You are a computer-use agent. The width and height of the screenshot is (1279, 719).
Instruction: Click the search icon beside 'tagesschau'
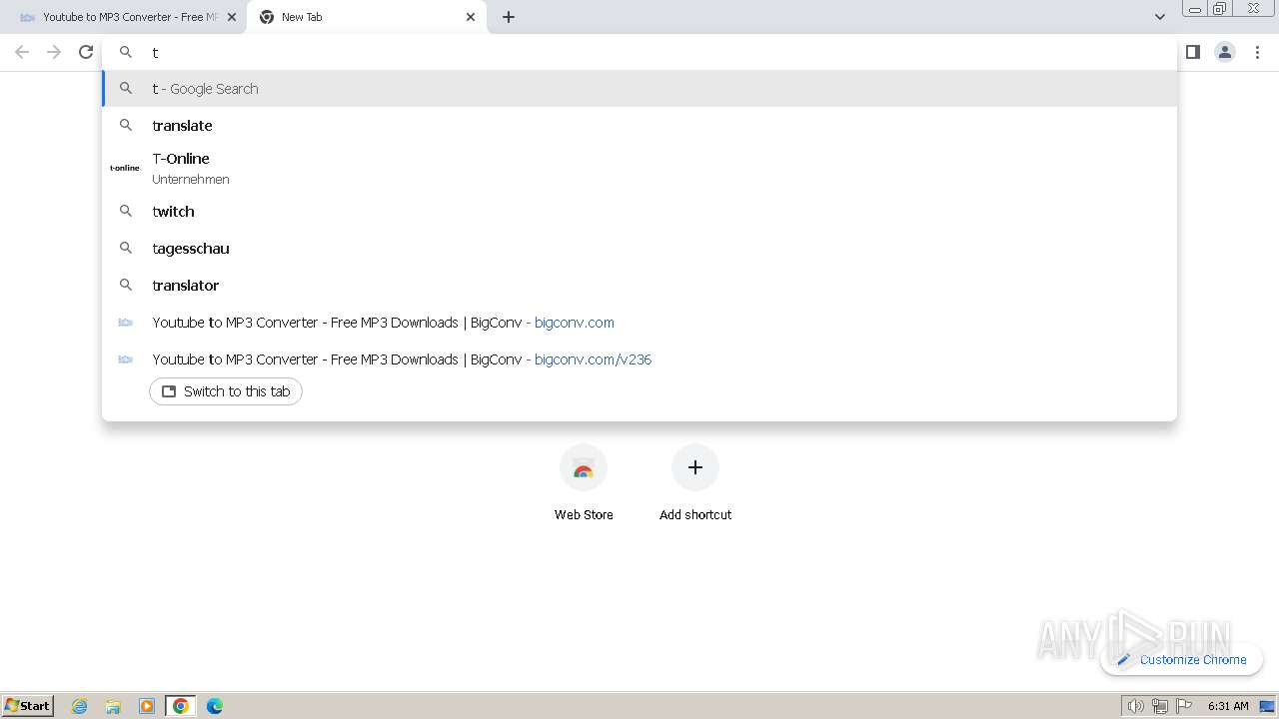click(x=126, y=248)
